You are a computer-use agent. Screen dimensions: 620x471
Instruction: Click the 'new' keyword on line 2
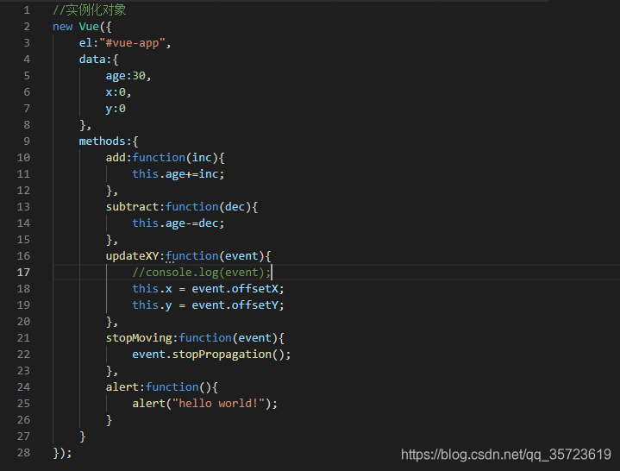[x=62, y=27]
